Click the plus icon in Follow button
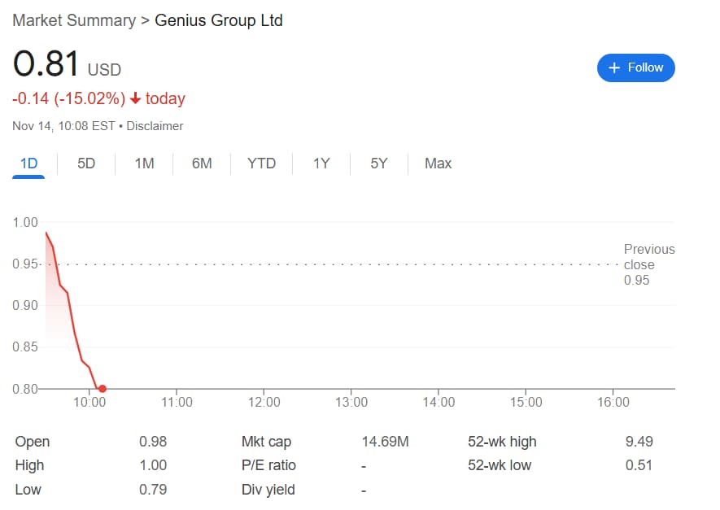This screenshot has width=720, height=510. coord(614,68)
